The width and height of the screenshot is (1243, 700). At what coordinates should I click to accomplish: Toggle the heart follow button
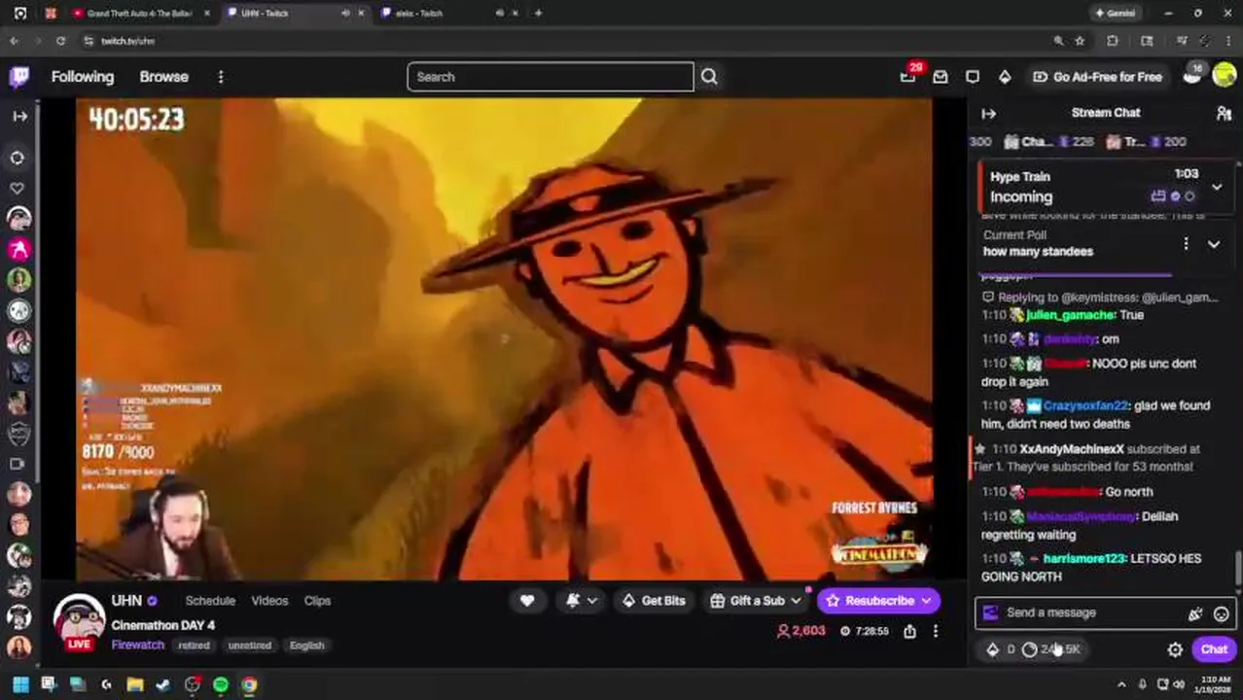click(x=527, y=601)
